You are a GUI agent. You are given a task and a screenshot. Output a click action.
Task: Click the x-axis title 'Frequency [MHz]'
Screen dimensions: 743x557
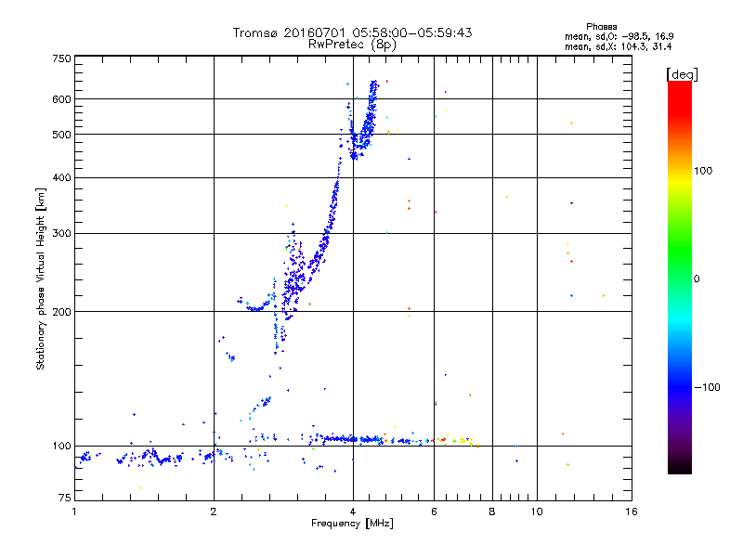[352, 524]
